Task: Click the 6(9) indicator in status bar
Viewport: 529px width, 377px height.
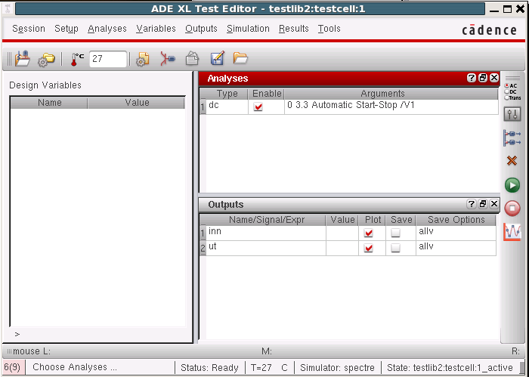Action: (x=12, y=367)
